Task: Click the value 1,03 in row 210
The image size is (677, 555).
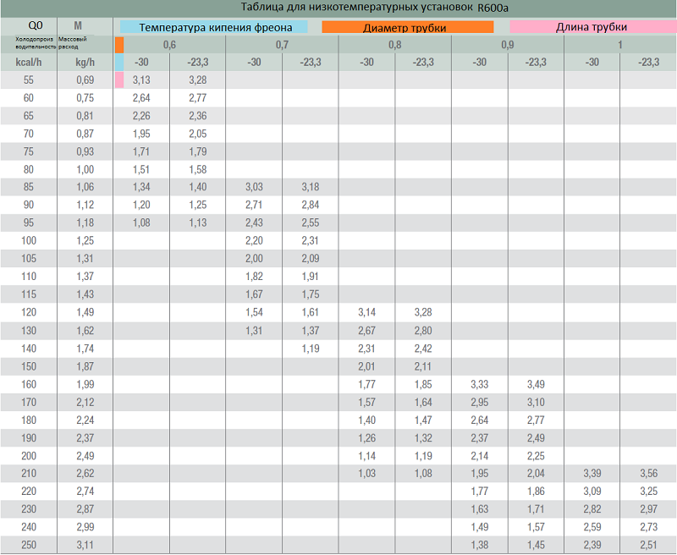Action: click(x=367, y=474)
